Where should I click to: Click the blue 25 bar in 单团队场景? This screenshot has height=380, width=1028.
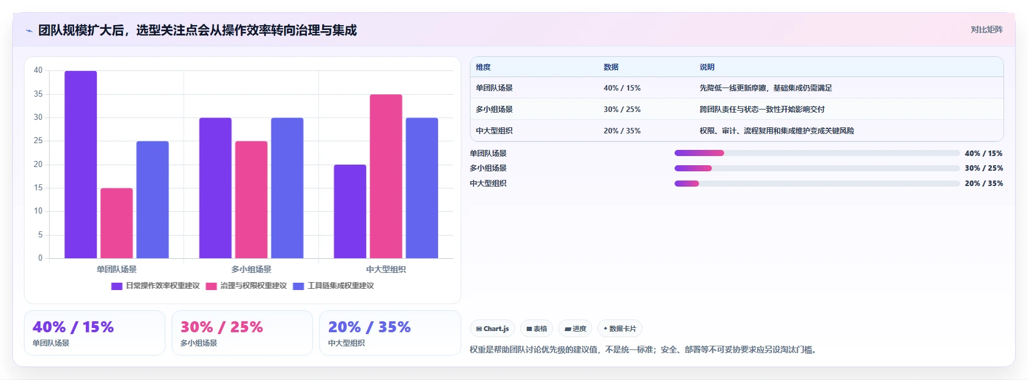(153, 200)
